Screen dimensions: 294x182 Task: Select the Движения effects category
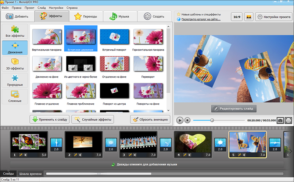(15, 48)
